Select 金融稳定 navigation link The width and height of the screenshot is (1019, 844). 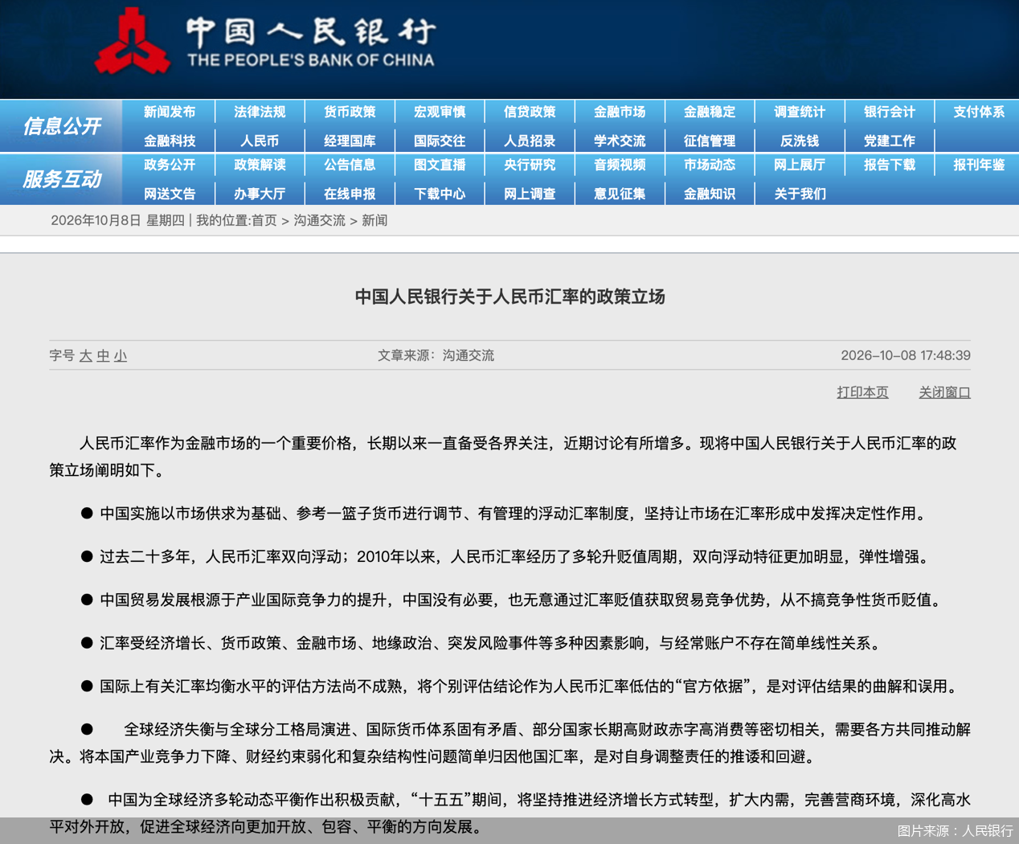tap(710, 113)
